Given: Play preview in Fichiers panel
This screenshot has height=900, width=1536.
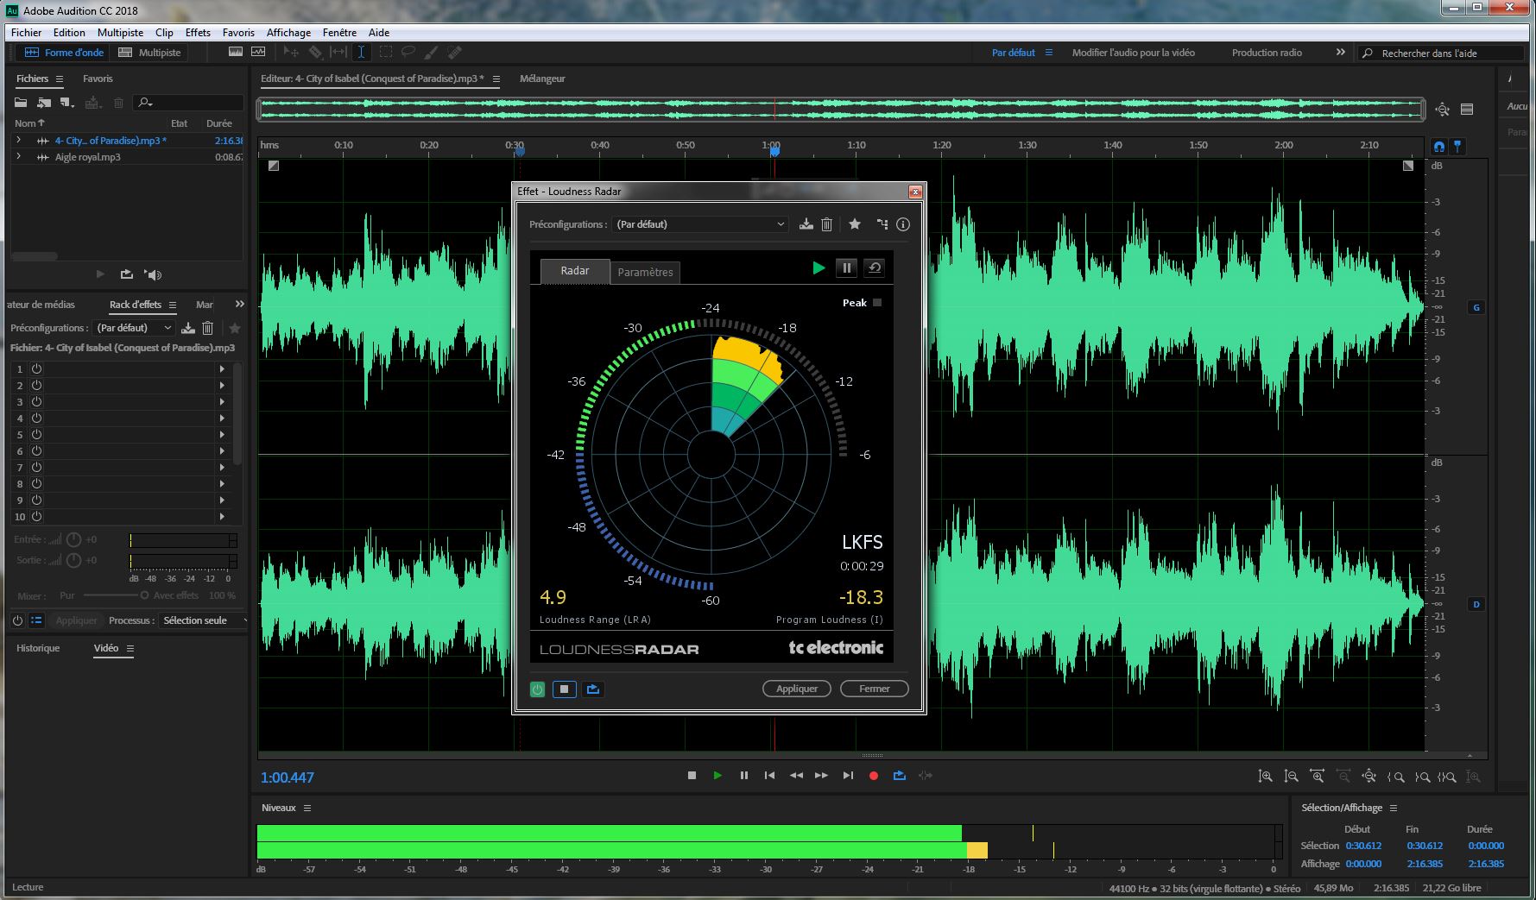Looking at the screenshot, I should point(100,274).
